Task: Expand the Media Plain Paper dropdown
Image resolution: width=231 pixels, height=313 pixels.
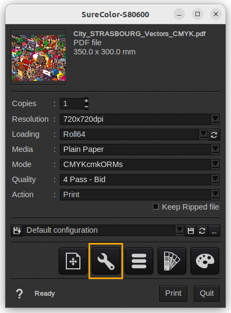Action: 215,149
